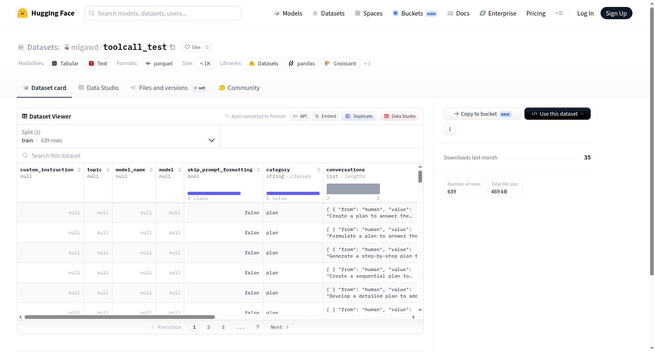Switch to the Data Studio tab
Image resolution: width=655 pixels, height=352 pixels.
tap(99, 87)
